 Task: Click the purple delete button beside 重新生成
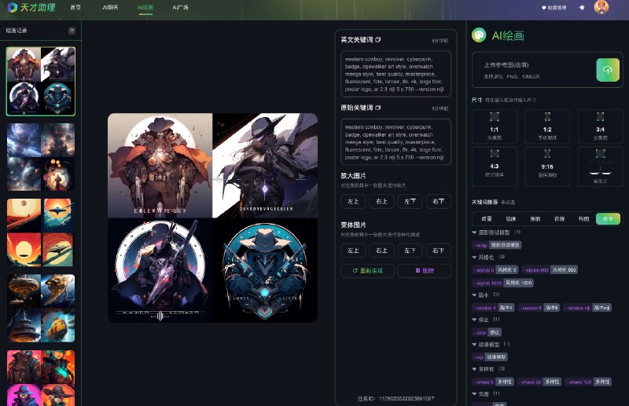[x=425, y=270]
